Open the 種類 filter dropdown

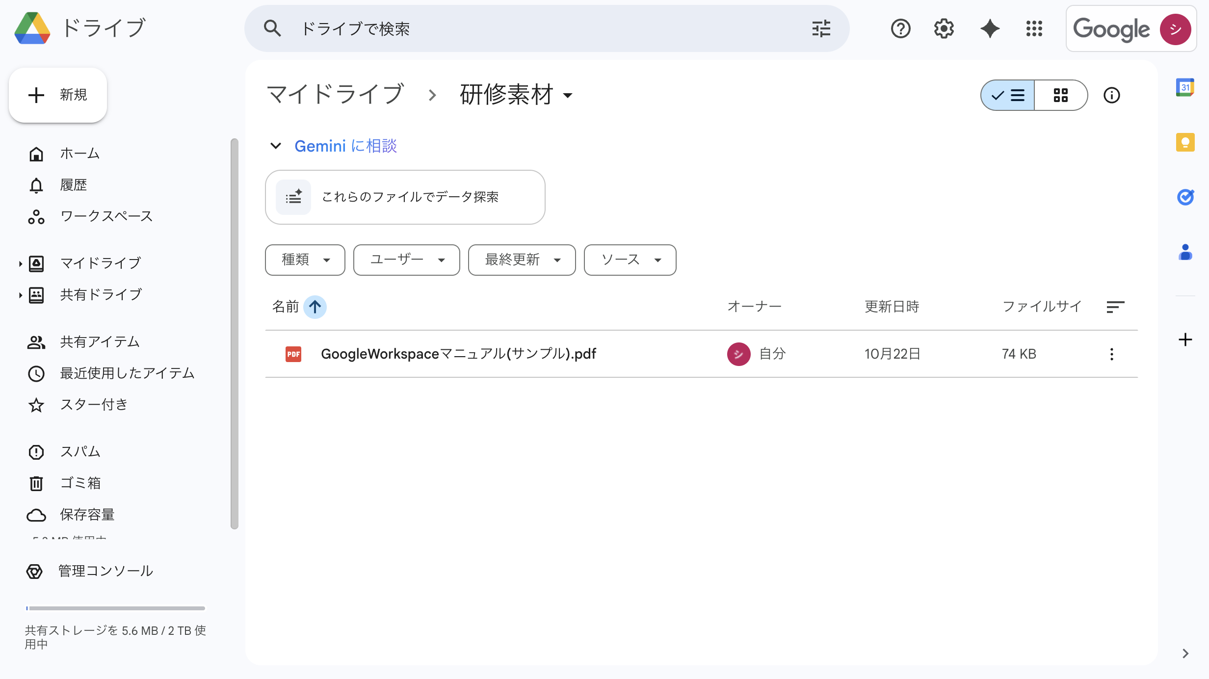(305, 260)
